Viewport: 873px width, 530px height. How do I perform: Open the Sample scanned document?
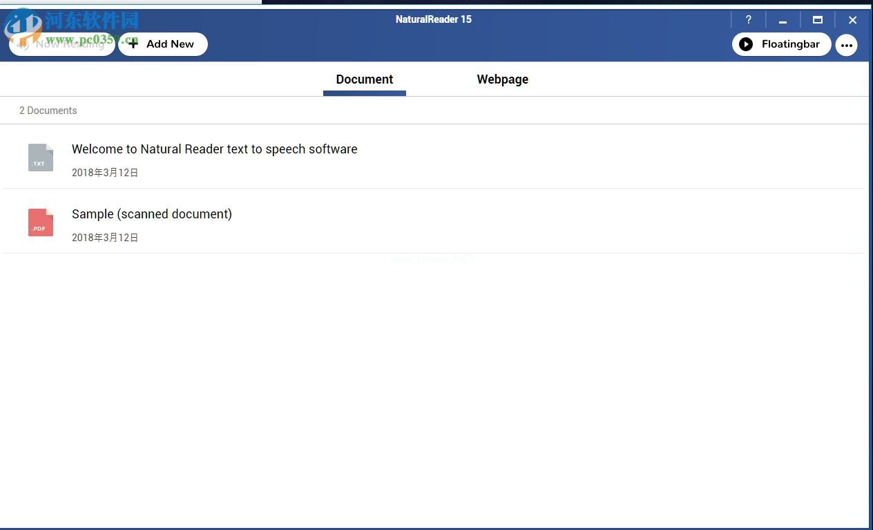click(151, 214)
